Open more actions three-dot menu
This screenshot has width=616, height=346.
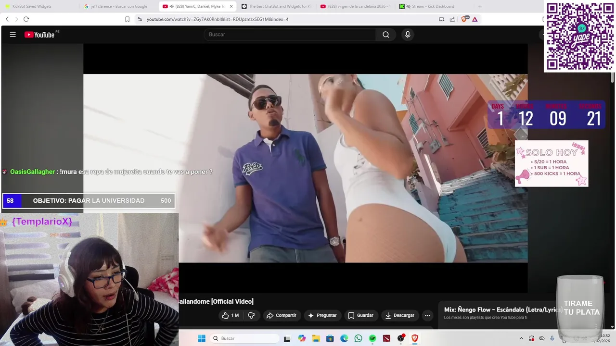427,315
